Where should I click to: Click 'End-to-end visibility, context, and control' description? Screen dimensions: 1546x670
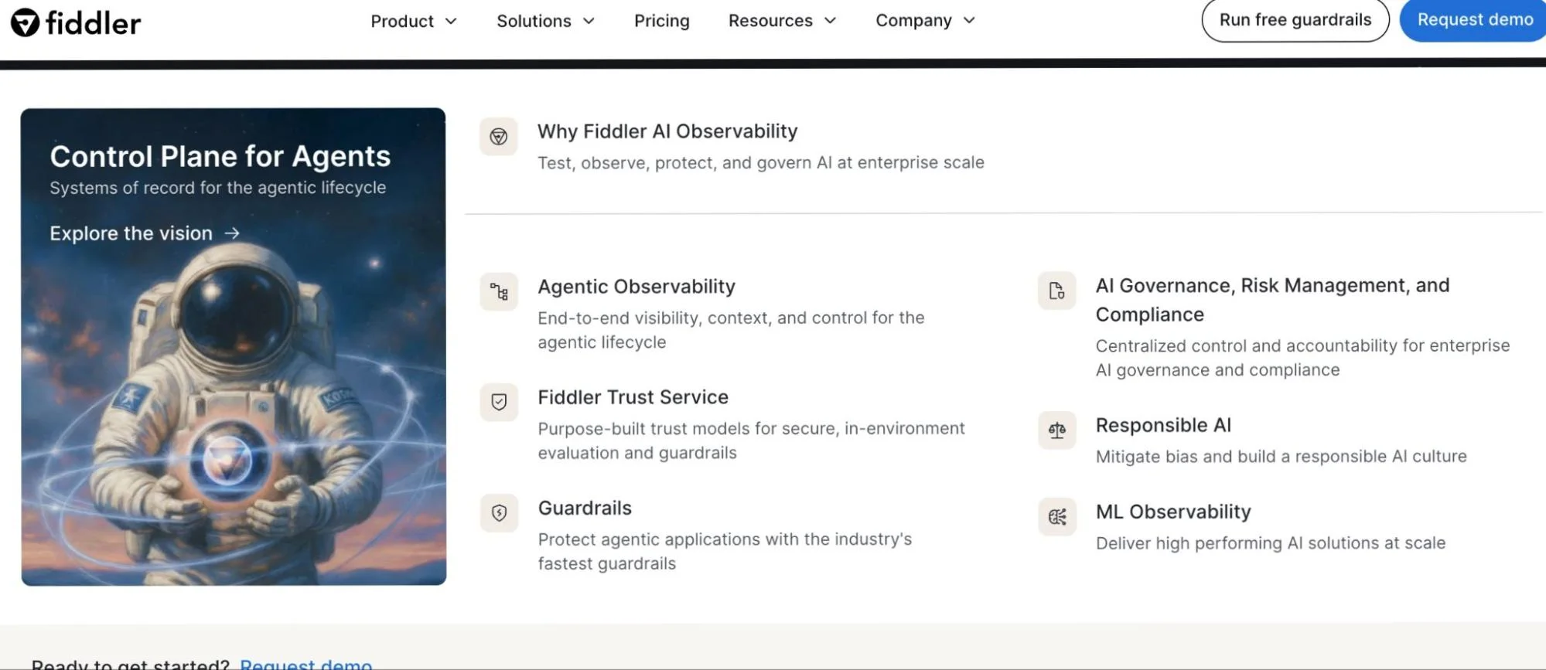pos(731,330)
